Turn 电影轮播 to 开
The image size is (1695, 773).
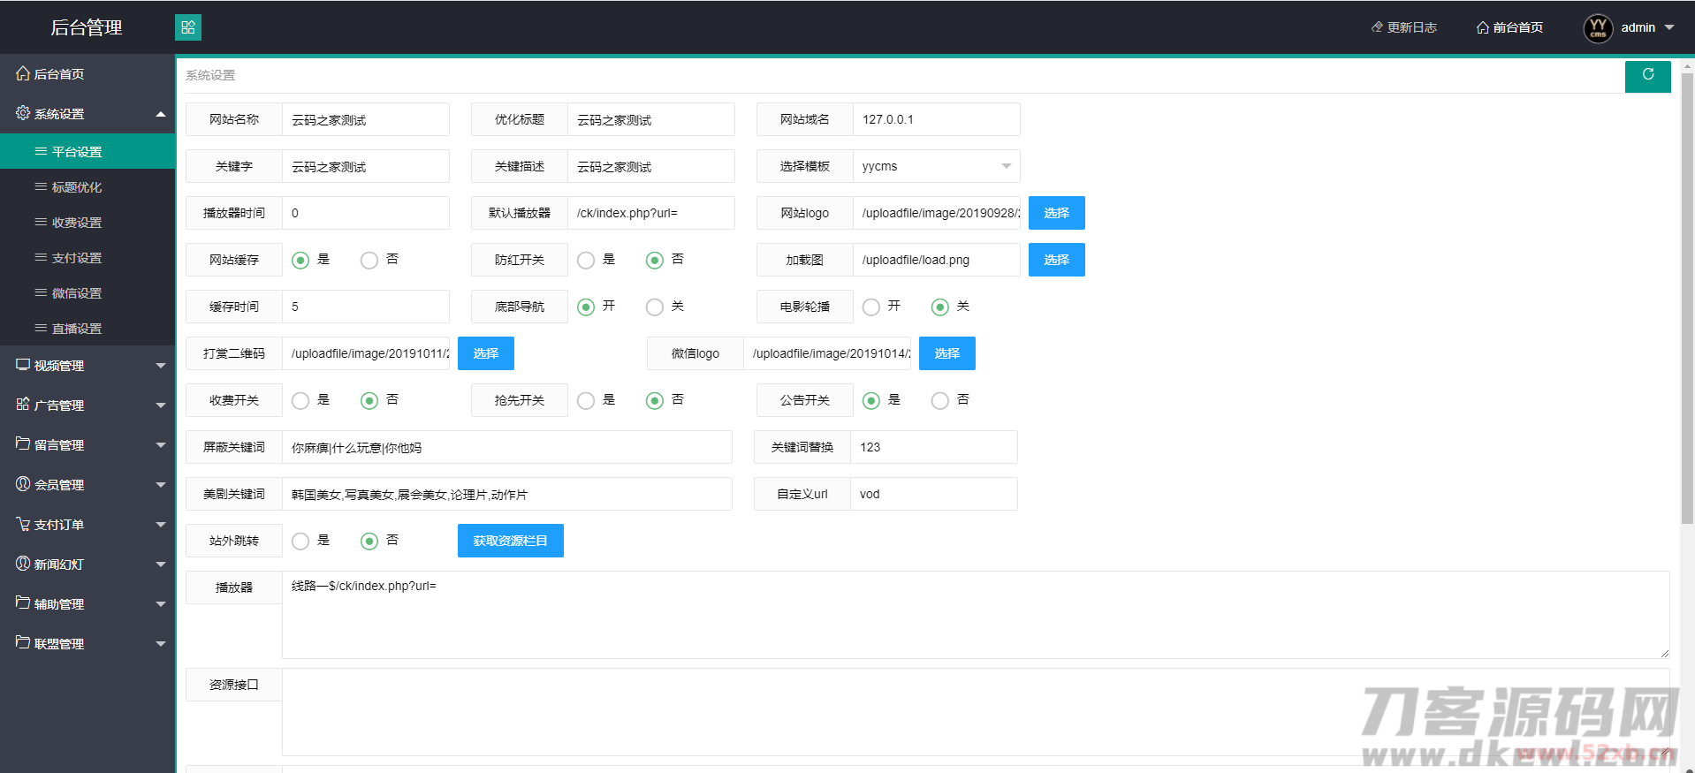pos(871,307)
